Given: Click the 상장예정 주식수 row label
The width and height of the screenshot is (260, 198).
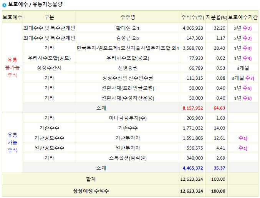Looking at the screenshot, I should [91, 191].
